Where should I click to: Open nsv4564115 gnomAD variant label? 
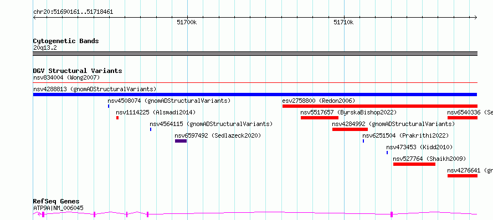(x=211, y=124)
